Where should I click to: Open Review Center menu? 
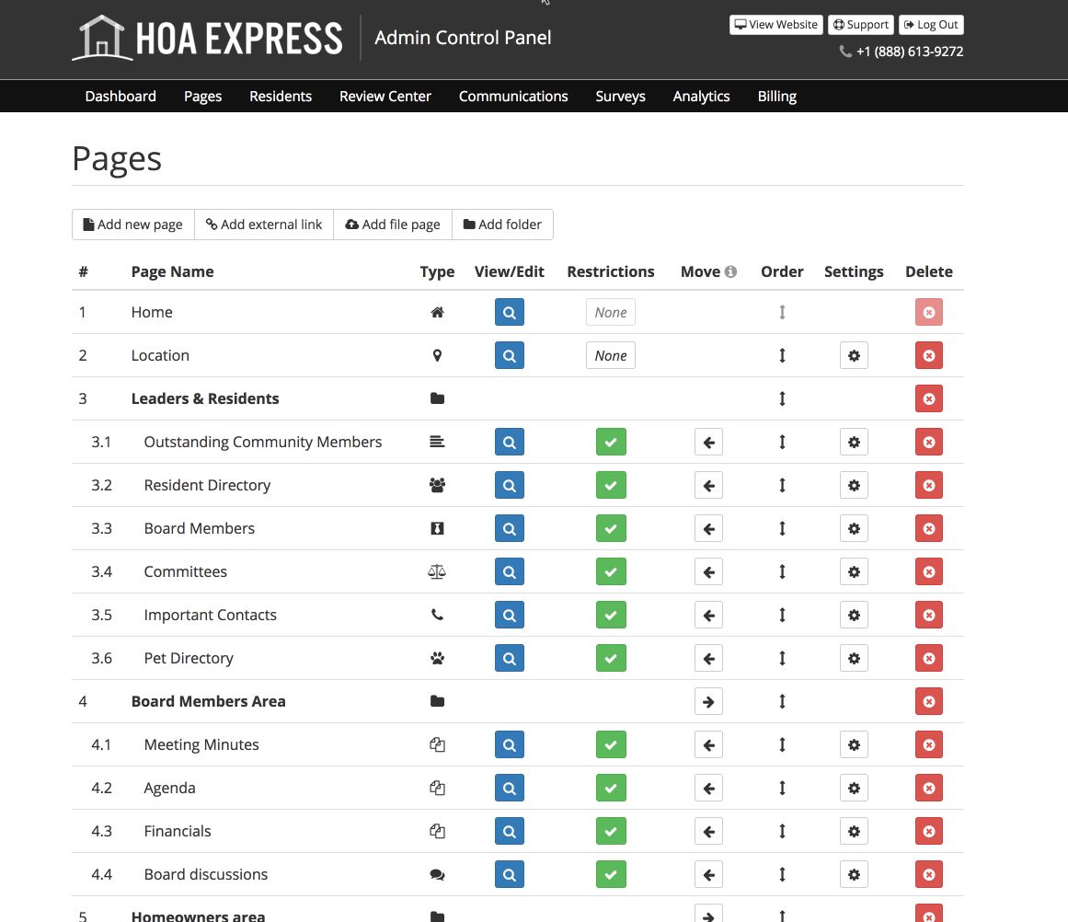[x=385, y=96]
